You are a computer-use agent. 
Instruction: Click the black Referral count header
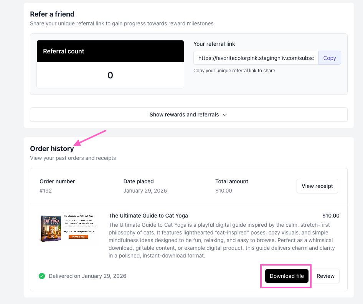[x=110, y=51]
